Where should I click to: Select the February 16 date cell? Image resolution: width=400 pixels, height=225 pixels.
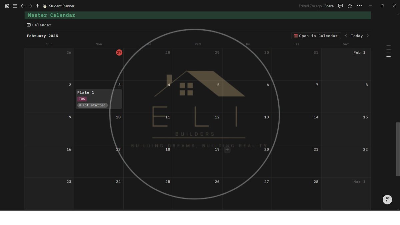49,161
